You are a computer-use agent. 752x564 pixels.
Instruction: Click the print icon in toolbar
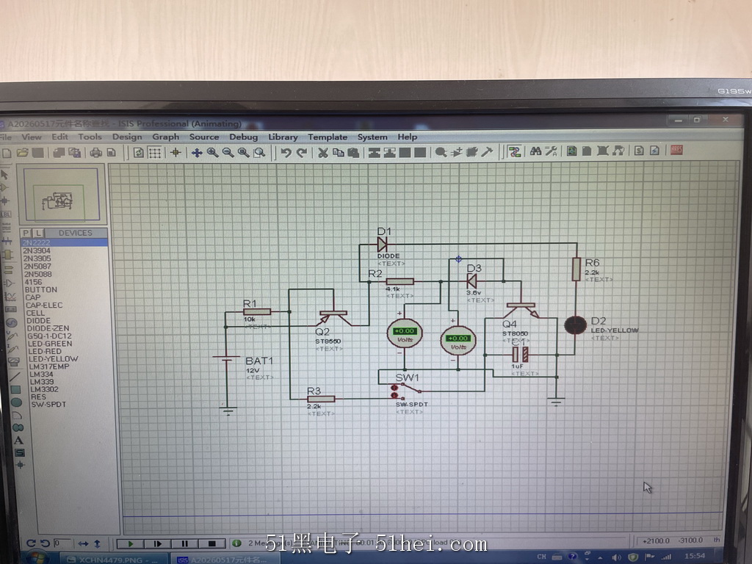click(96, 153)
